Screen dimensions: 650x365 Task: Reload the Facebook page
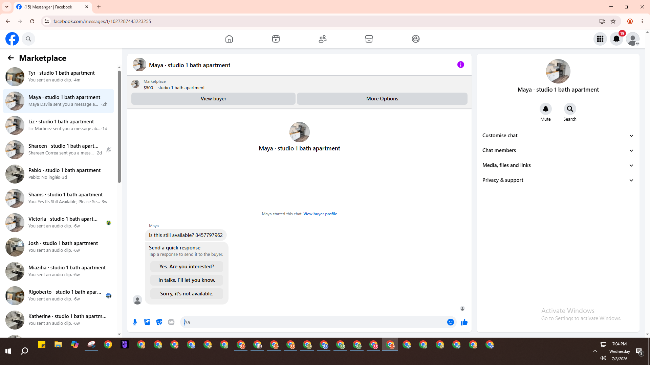point(32,21)
